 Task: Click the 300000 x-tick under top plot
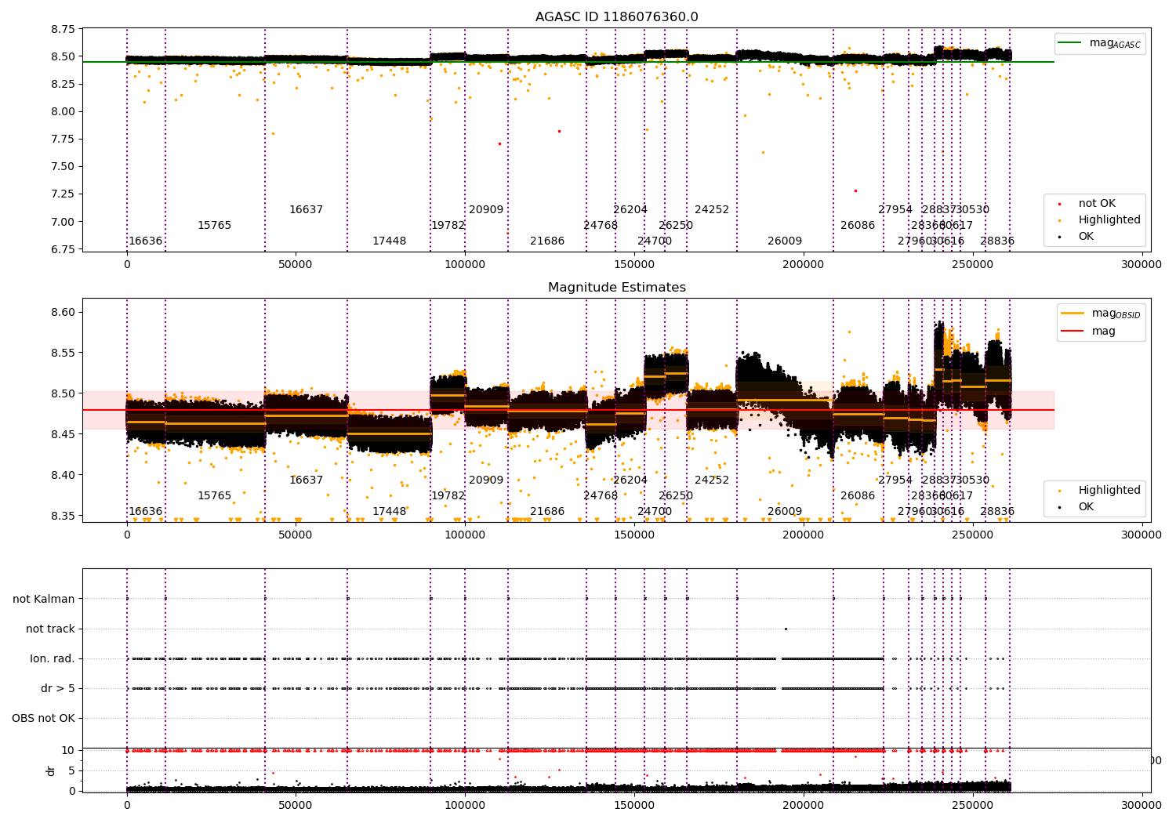pyautogui.click(x=1142, y=265)
